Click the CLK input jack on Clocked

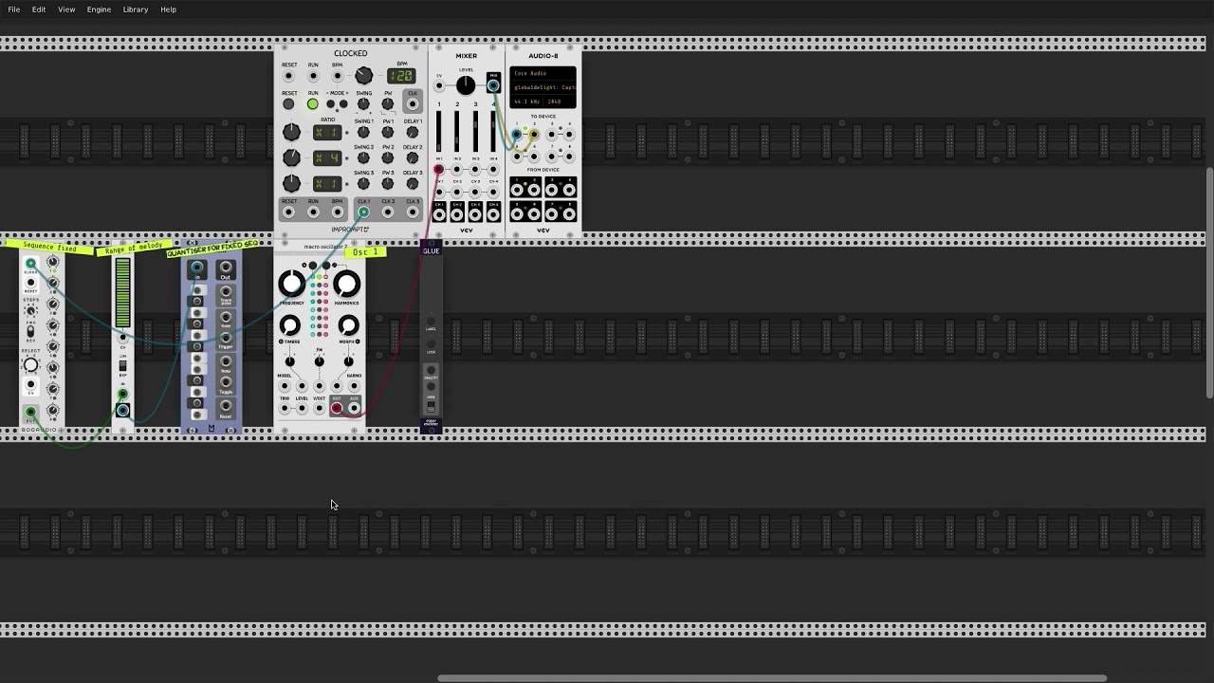click(x=413, y=103)
